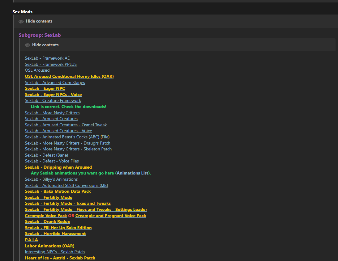Open SexLab - Creature Framework link
This screenshot has height=261, width=338.
53,101
